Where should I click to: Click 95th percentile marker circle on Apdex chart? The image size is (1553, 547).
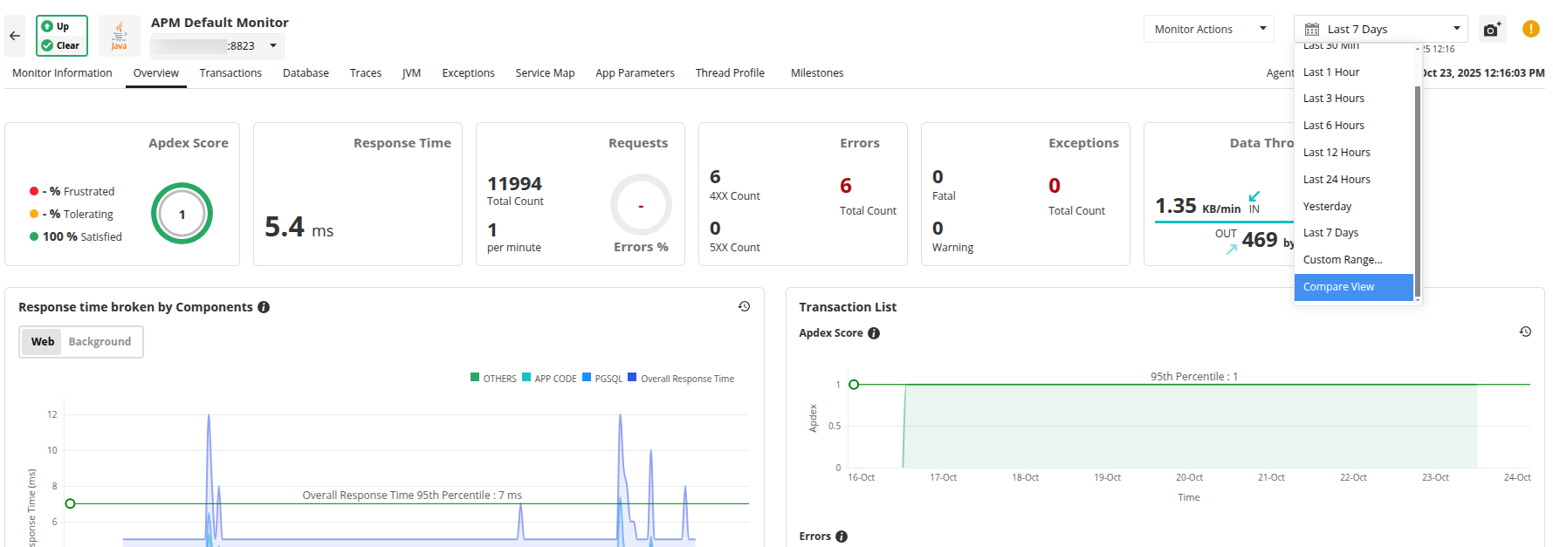[854, 385]
